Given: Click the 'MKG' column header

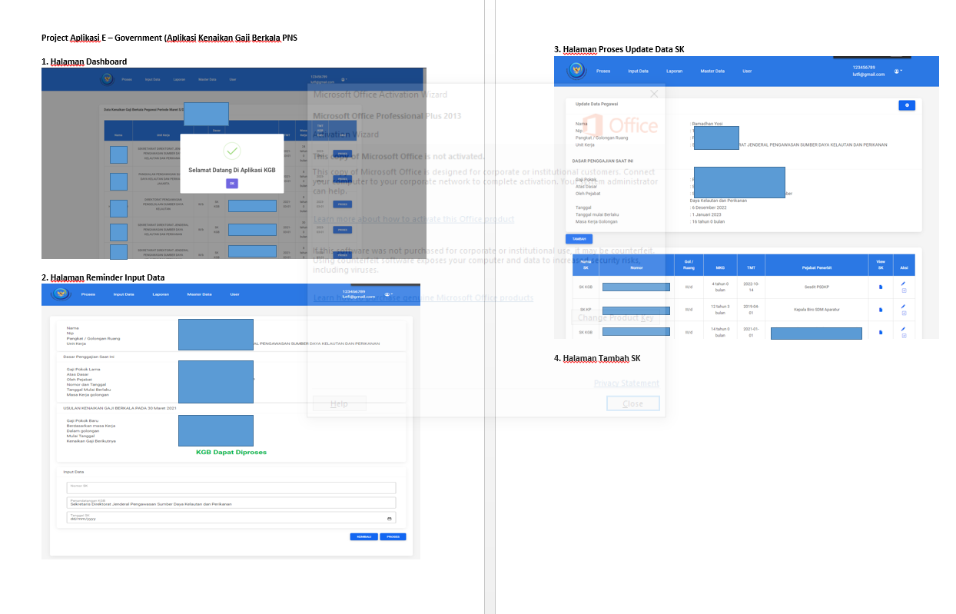Looking at the screenshot, I should tap(720, 265).
